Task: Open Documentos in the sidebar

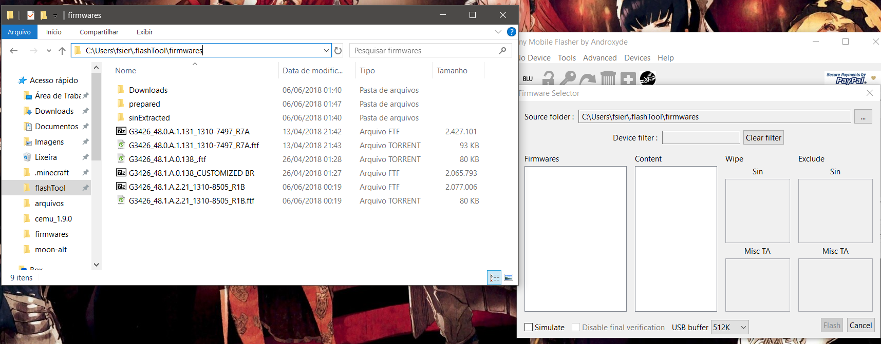Action: click(x=57, y=127)
